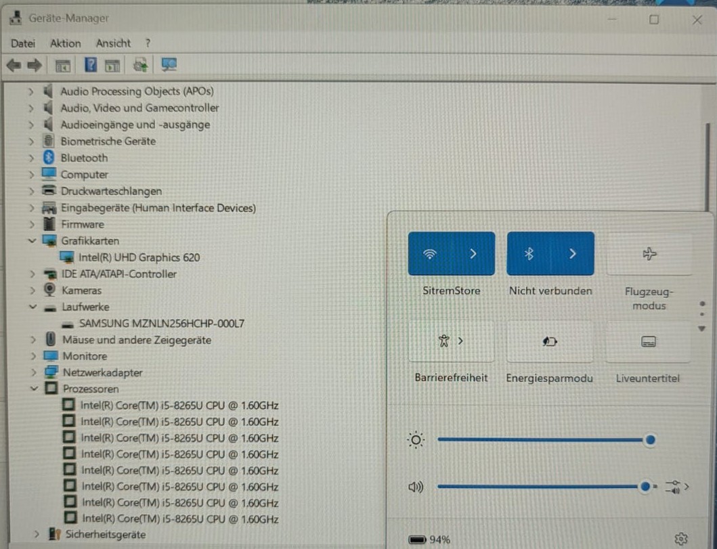717x549 pixels.
Task: Click the Back arrow in the toolbar
Action: point(14,66)
